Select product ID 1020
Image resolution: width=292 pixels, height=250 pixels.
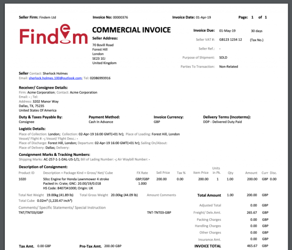click(23, 179)
